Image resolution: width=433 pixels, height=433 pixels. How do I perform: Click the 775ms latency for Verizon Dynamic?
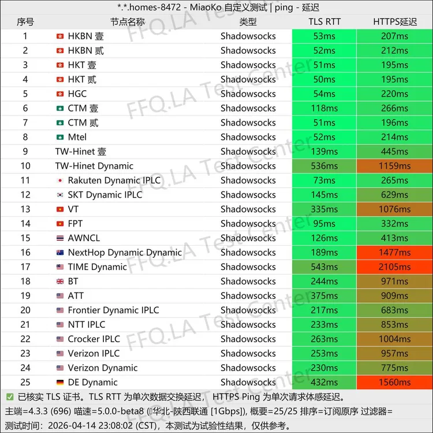395,368
